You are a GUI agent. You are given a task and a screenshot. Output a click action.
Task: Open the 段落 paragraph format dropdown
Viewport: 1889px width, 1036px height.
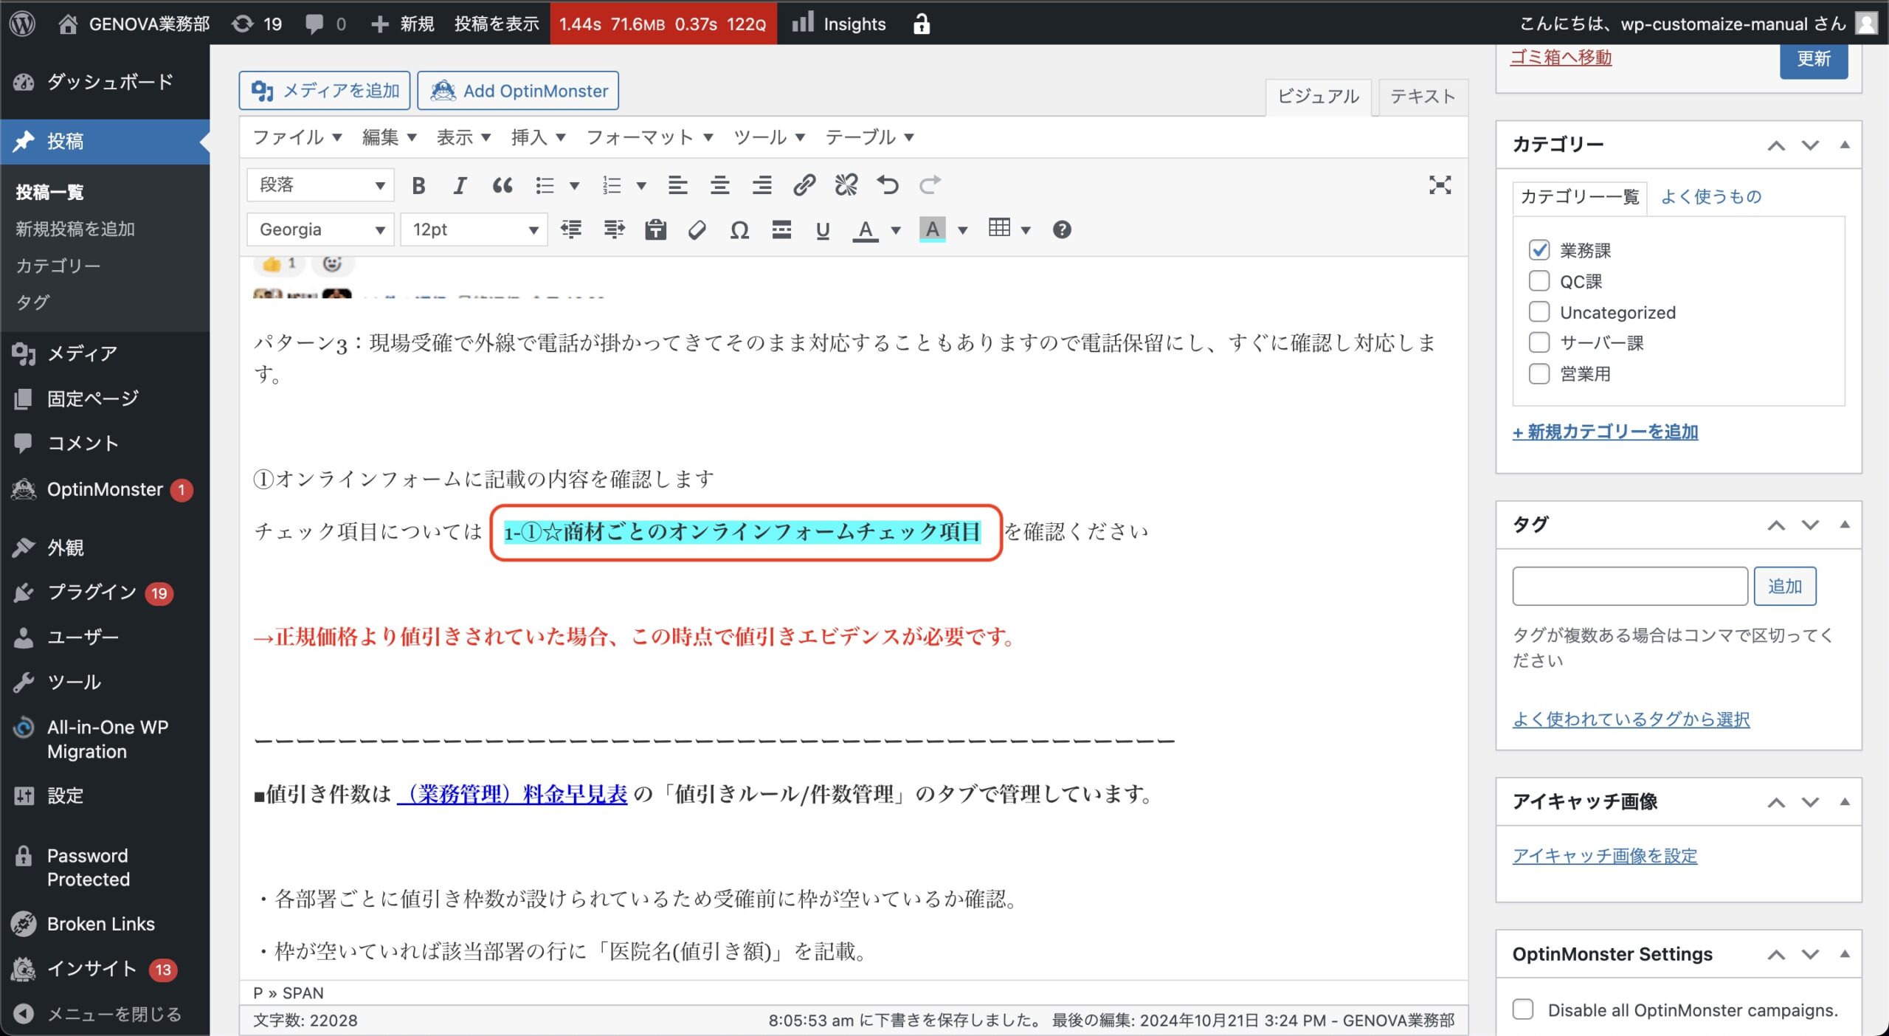(320, 185)
